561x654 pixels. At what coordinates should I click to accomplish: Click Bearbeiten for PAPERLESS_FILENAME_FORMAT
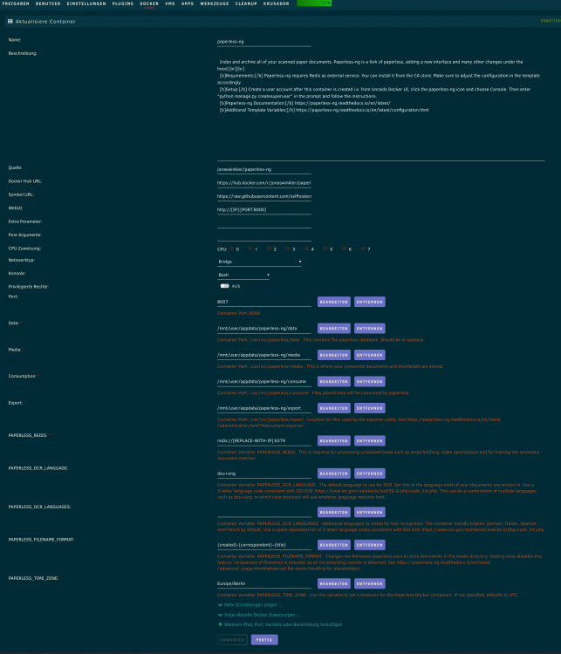click(x=334, y=545)
